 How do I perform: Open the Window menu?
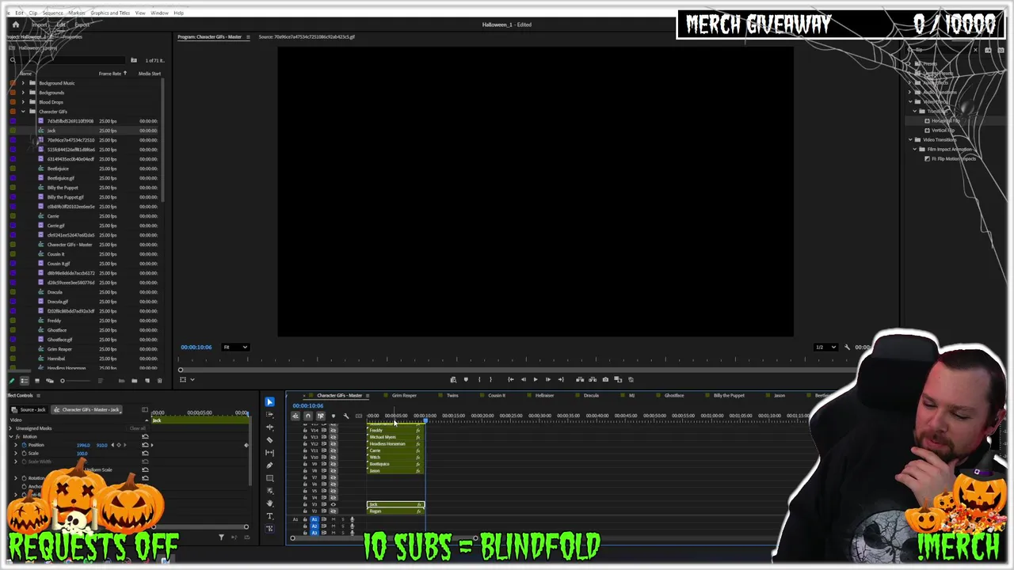[159, 13]
